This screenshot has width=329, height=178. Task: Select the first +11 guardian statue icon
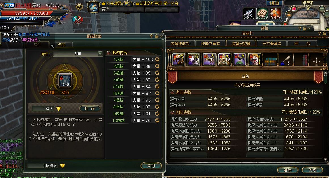pyautogui.click(x=178, y=59)
